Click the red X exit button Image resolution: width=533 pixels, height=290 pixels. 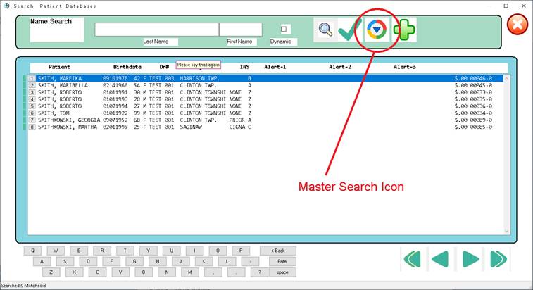(x=518, y=25)
